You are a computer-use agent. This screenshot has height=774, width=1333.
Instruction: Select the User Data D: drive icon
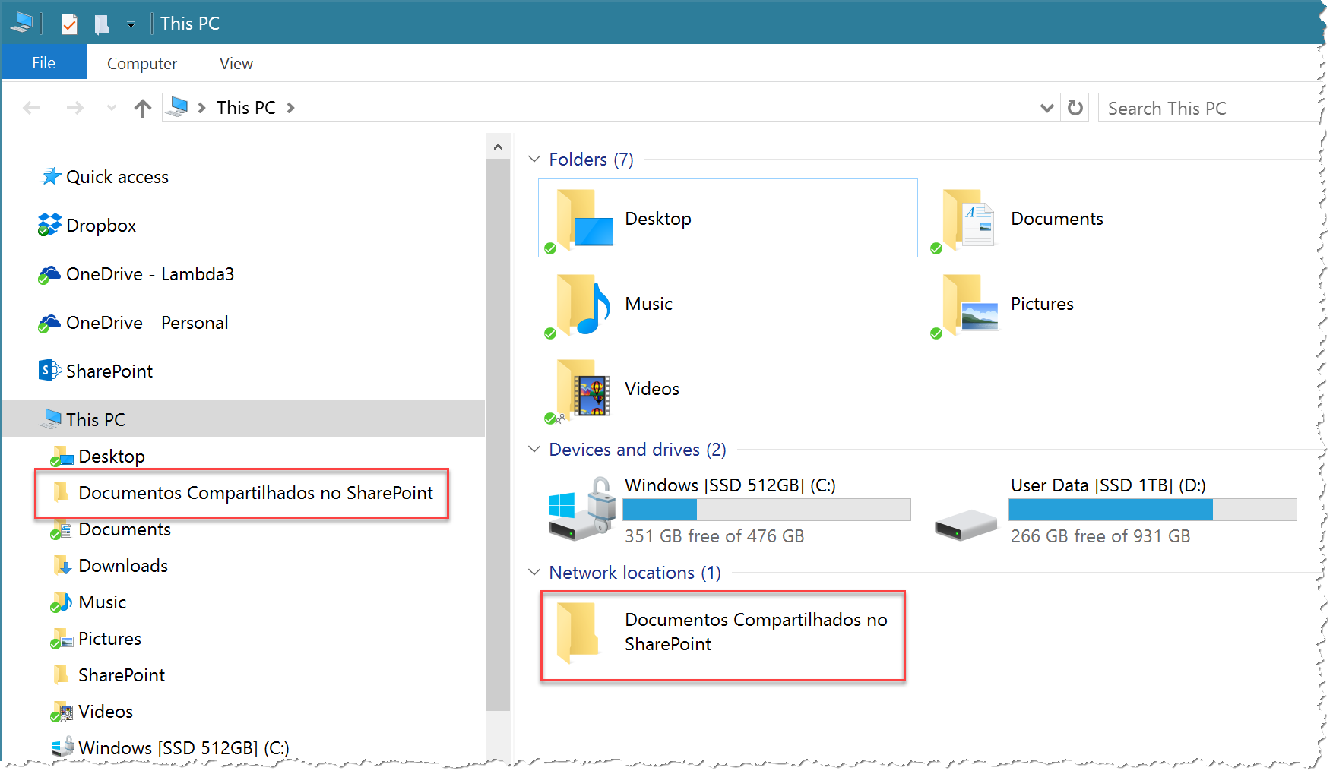click(x=965, y=524)
